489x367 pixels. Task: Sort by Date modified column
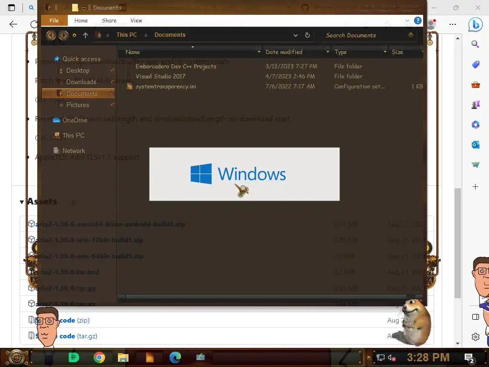pos(284,52)
